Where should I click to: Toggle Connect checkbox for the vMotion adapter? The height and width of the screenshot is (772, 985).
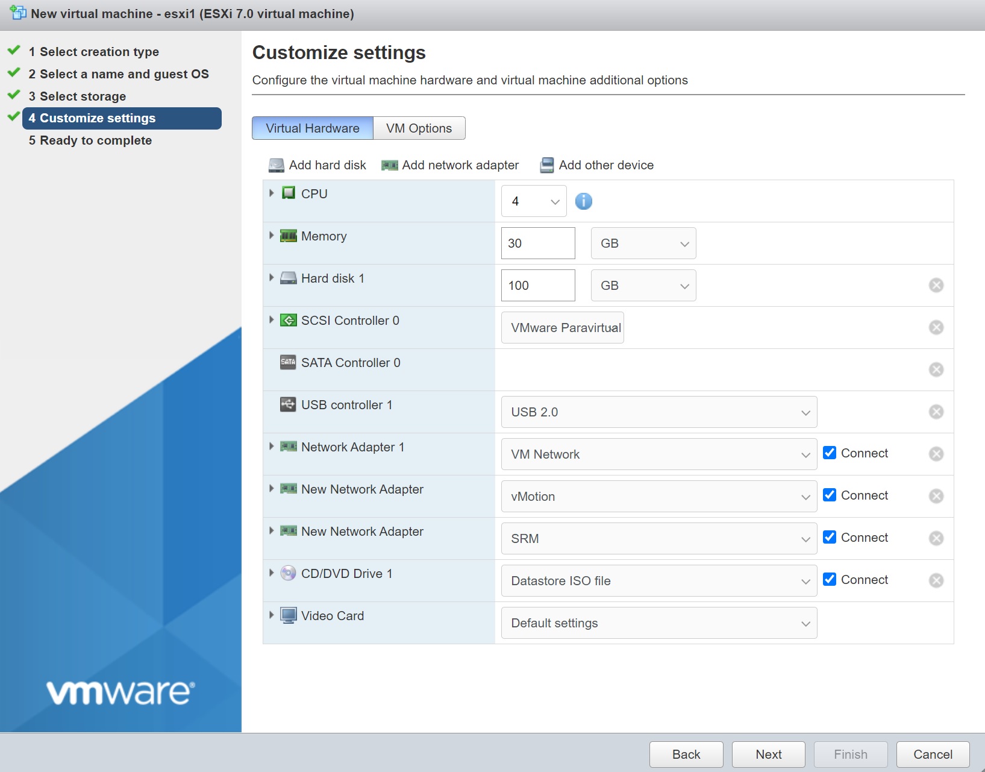click(x=830, y=495)
